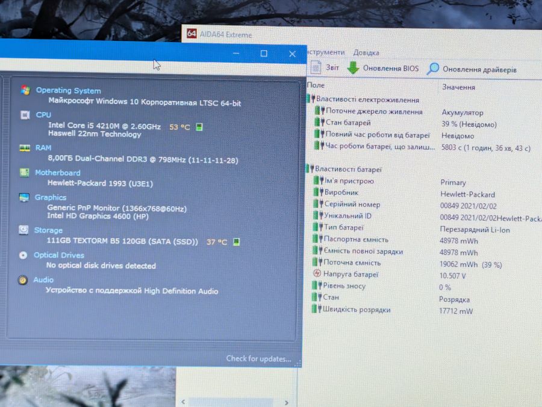Click the Оновлення BIOS toolbar button
Screen dimensions: 542x407
382,68
